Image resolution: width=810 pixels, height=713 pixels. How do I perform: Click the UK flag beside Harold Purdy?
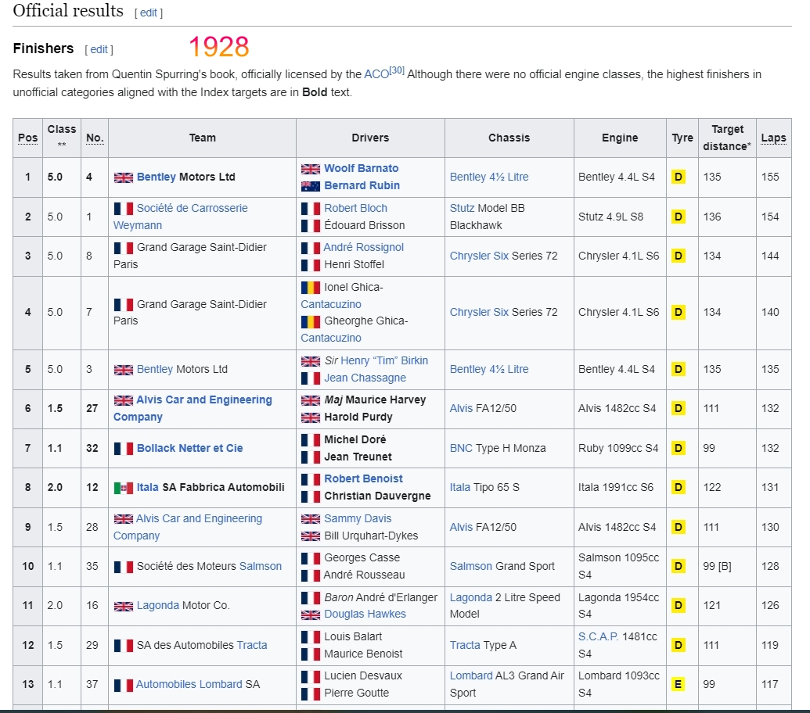(x=311, y=417)
